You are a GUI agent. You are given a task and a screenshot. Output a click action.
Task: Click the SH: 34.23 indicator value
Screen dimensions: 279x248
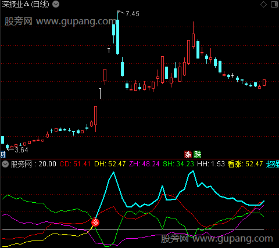(178, 164)
